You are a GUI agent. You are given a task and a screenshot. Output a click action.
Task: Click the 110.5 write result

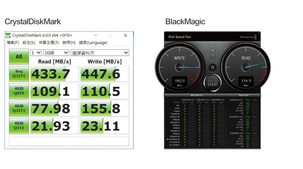105,91
